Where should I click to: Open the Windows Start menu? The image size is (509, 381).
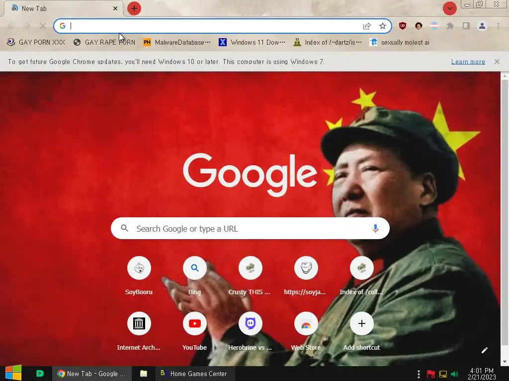coord(13,373)
